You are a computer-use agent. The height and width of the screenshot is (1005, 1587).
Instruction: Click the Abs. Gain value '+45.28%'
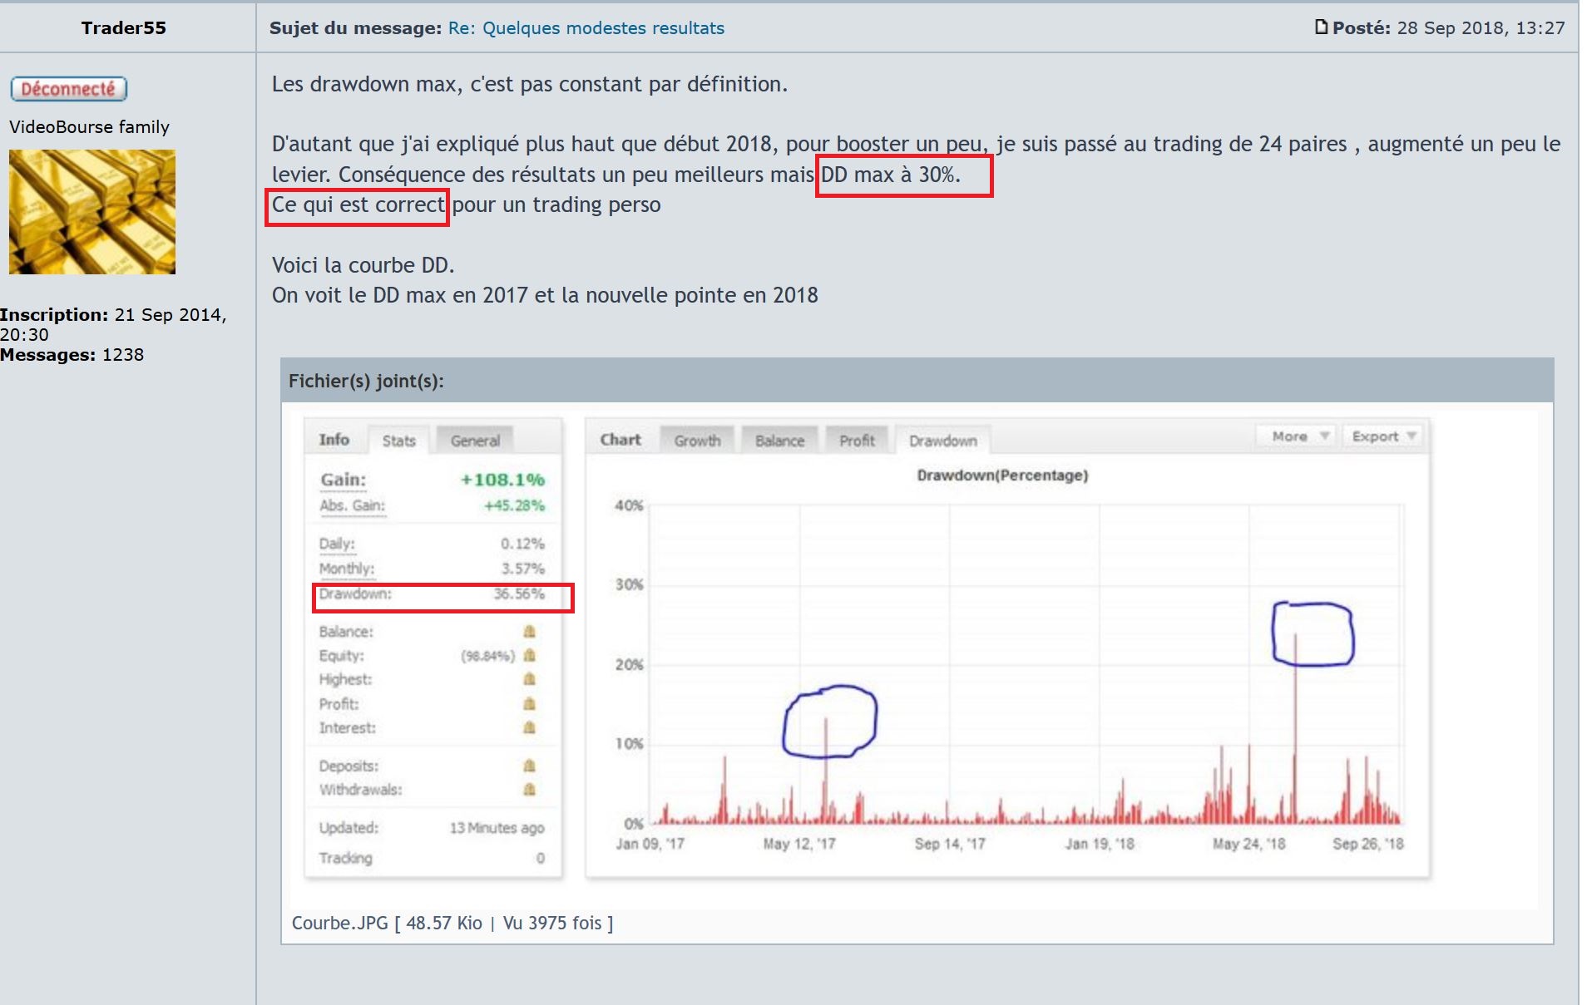[515, 505]
